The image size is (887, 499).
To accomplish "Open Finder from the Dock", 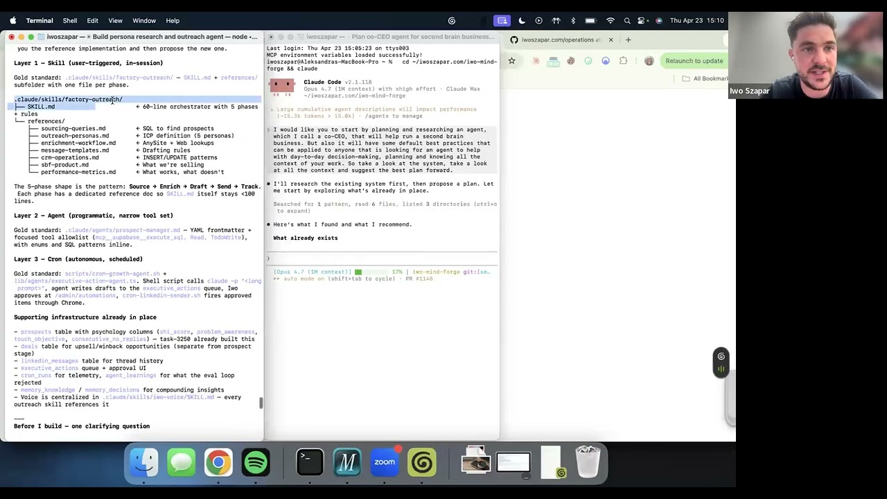I will (x=144, y=463).
